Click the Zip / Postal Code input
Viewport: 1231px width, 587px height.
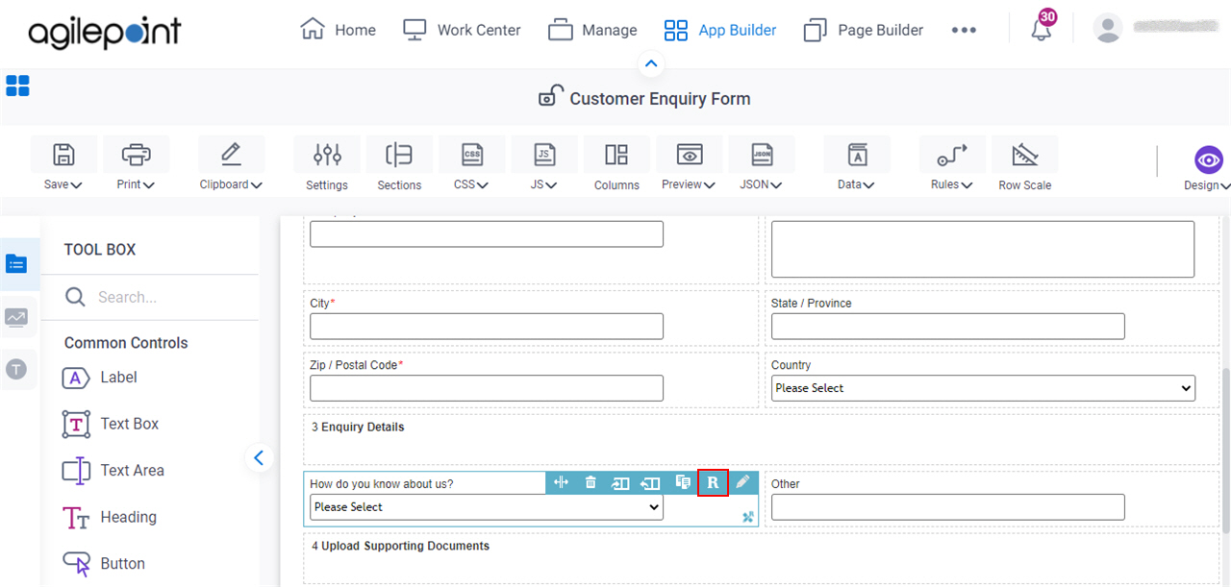(x=487, y=388)
